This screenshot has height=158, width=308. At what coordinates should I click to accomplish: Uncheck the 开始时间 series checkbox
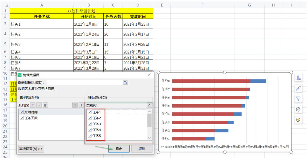pos(22,112)
